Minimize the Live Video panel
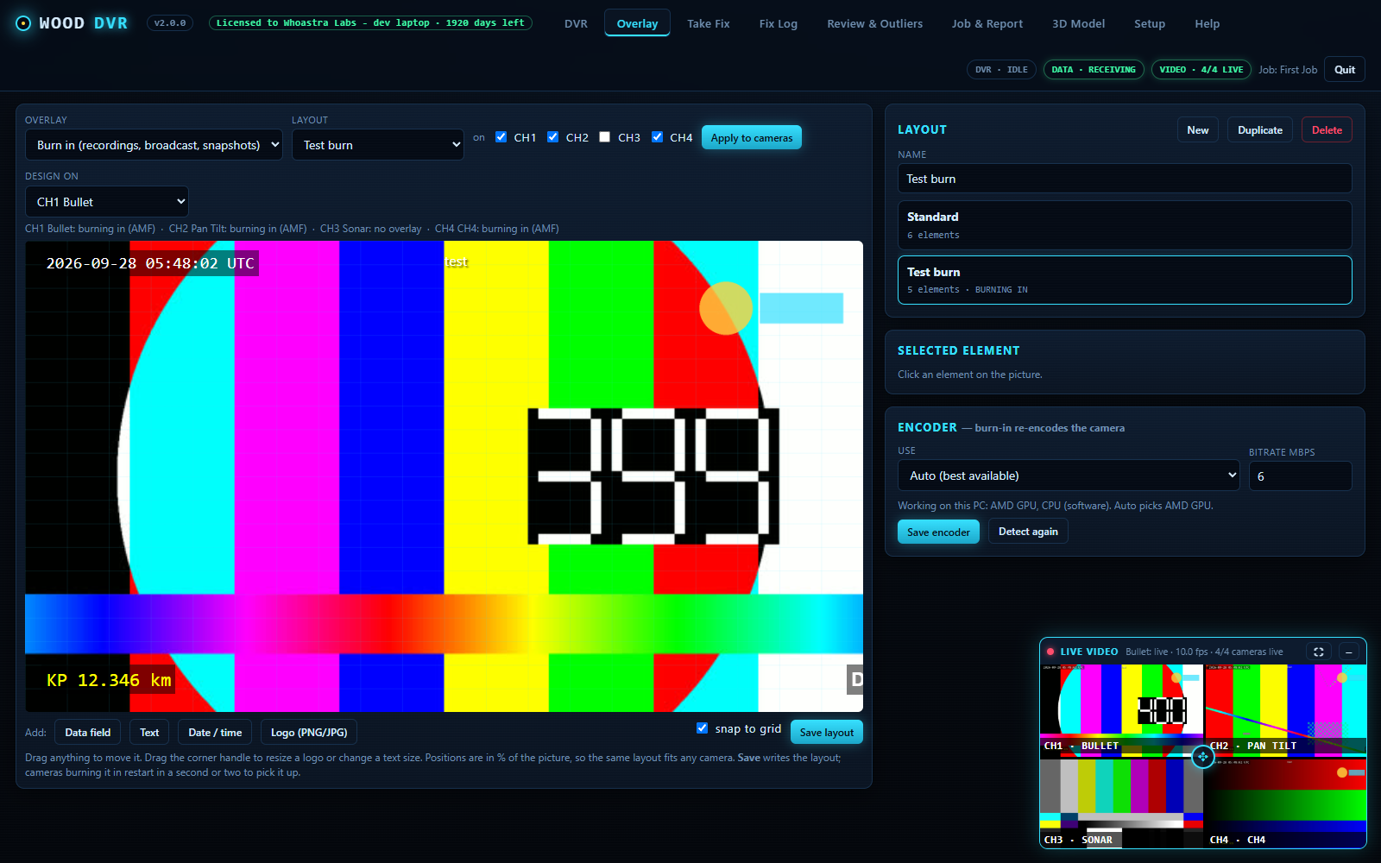 1349,652
